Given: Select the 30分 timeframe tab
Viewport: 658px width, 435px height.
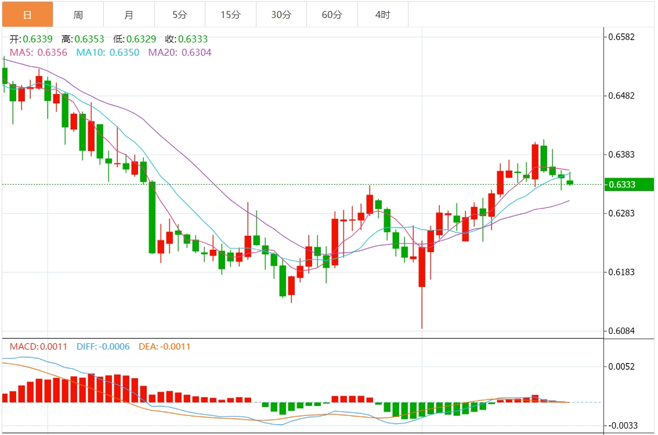Looking at the screenshot, I should coord(281,15).
